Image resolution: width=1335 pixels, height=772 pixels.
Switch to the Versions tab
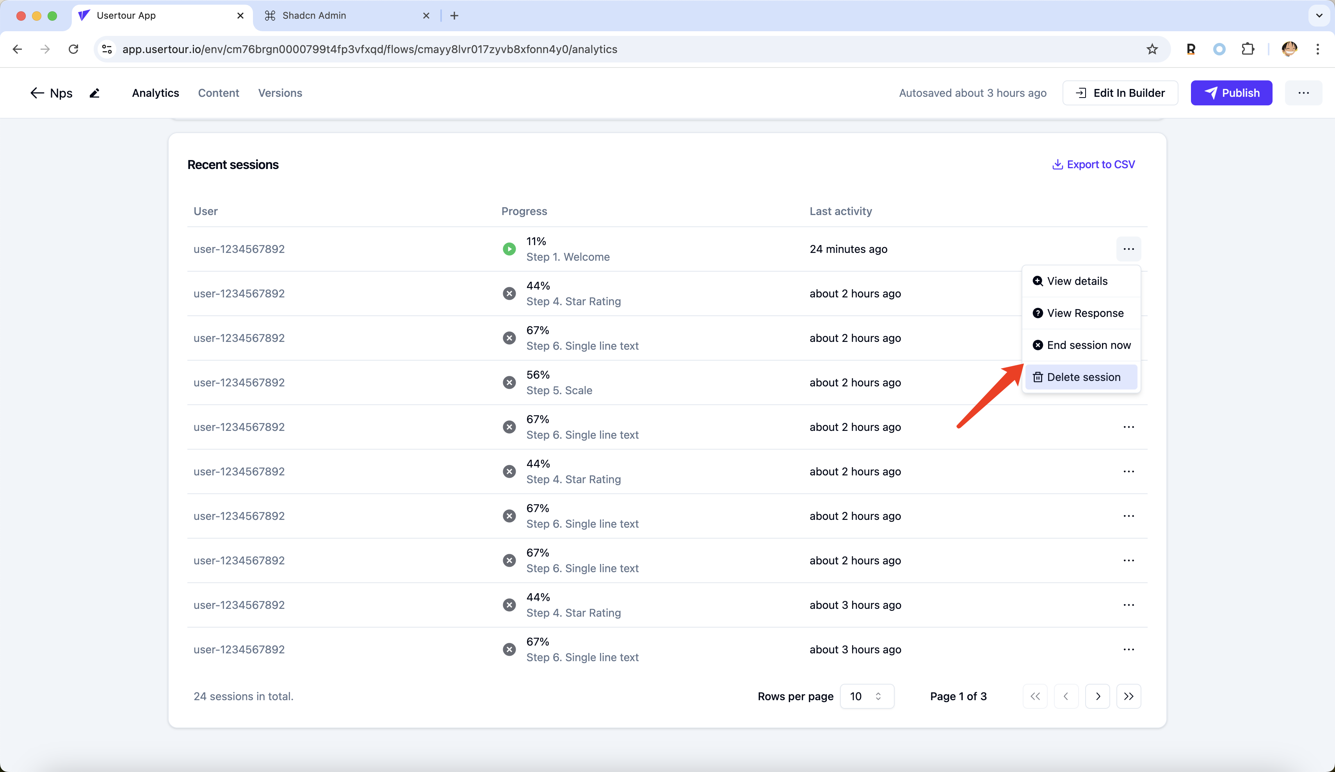(x=280, y=93)
